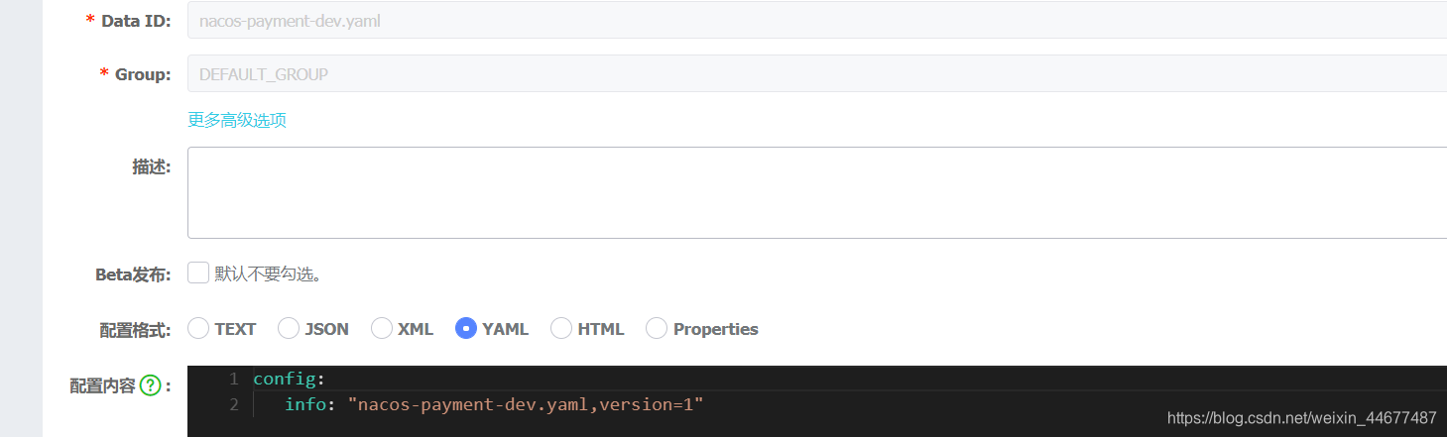Click the help icon beside 配置内容
The image size is (1447, 437).
click(x=150, y=385)
